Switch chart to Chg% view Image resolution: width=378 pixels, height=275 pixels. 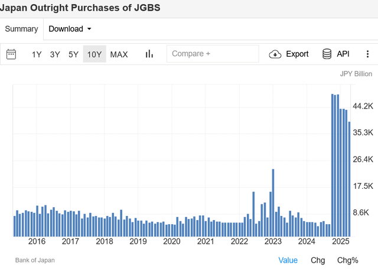pyautogui.click(x=348, y=260)
